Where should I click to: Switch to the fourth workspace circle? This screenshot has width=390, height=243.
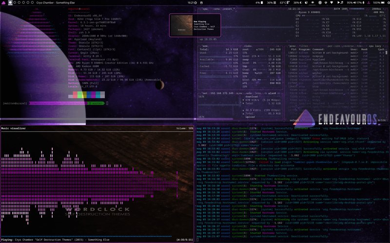[x=23, y=2]
